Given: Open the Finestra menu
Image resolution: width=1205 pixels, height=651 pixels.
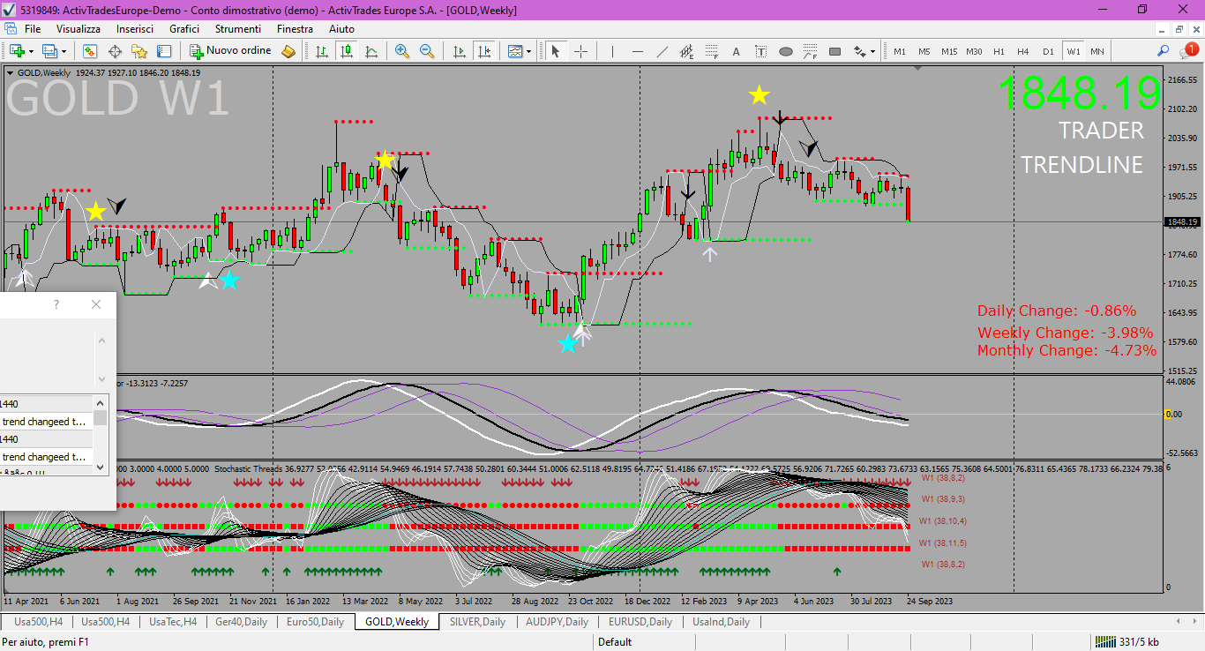Looking at the screenshot, I should [x=295, y=29].
